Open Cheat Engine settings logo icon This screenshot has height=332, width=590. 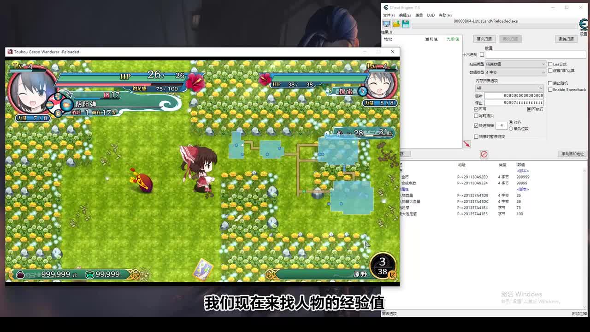584,24
